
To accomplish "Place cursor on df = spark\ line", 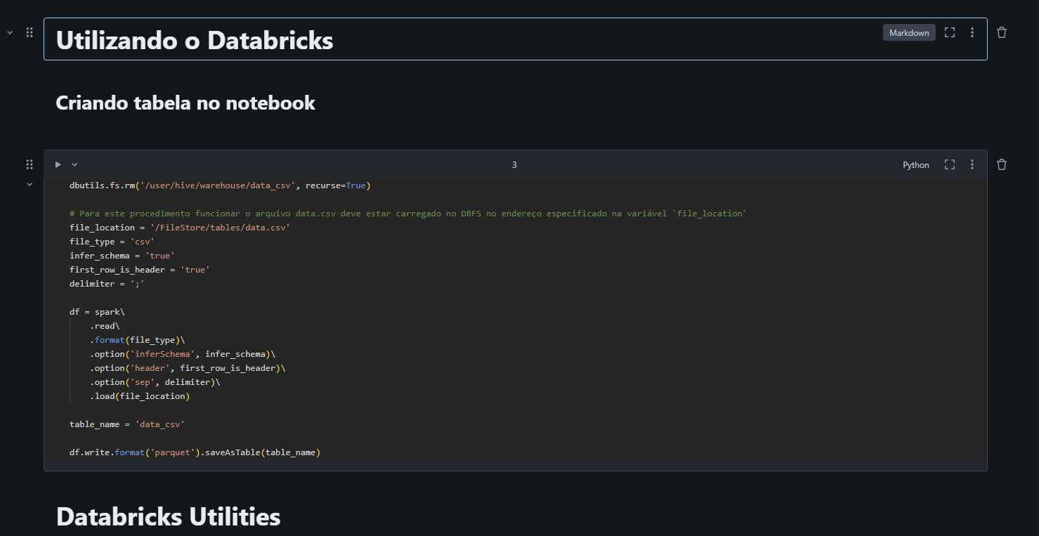I will (97, 312).
